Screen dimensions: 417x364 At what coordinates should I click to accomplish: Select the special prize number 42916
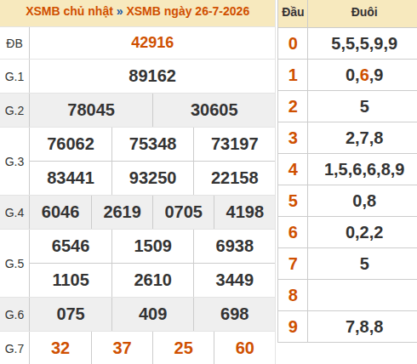152,43
